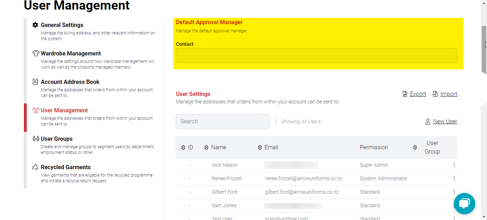Click the Account Address Book icon
The width and height of the screenshot is (487, 220).
pyautogui.click(x=35, y=82)
